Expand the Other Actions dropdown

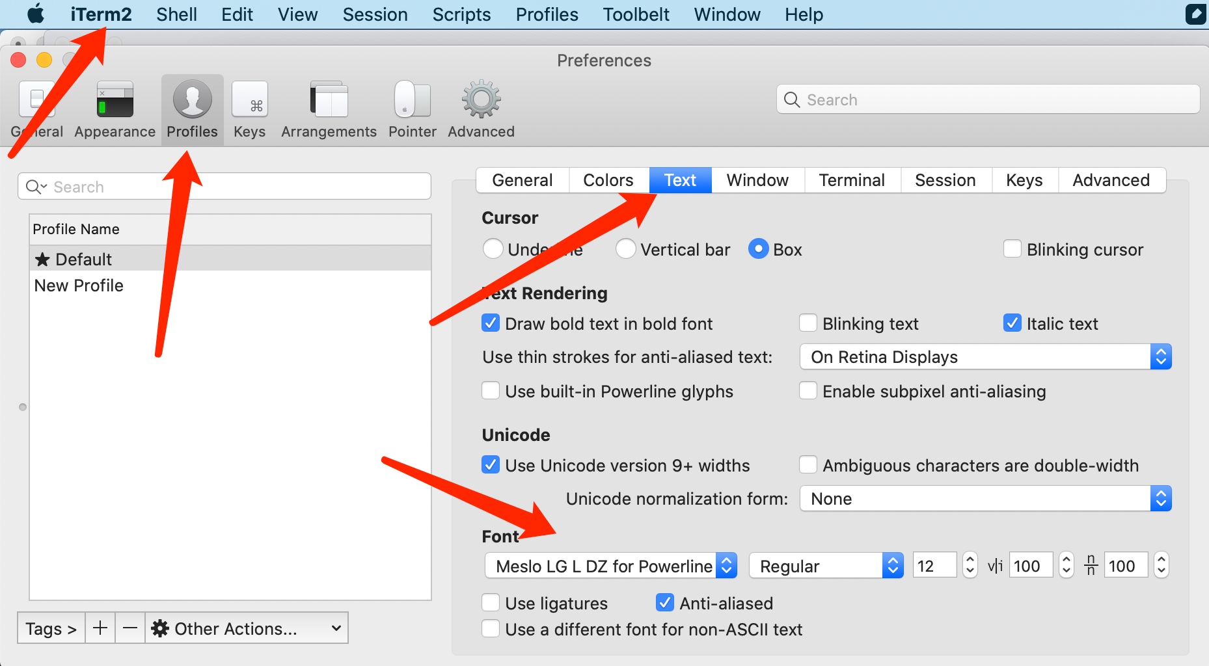tap(247, 628)
